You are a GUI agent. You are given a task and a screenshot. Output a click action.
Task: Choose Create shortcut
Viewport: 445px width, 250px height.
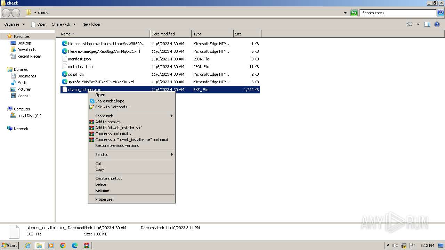(x=131, y=178)
